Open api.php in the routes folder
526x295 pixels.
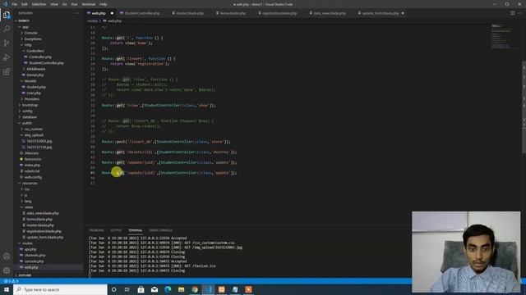coord(30,249)
